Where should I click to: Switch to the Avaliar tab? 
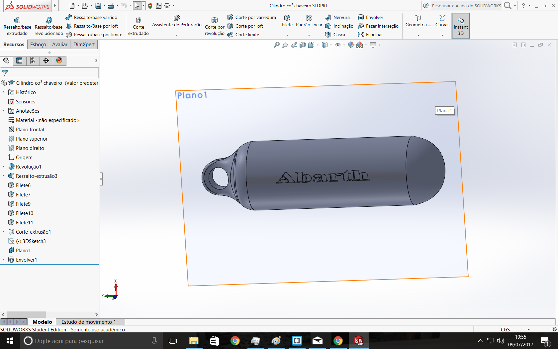point(60,44)
